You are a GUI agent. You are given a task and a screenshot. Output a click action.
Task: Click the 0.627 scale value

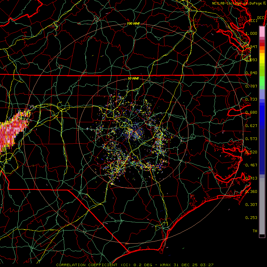tap(251, 125)
